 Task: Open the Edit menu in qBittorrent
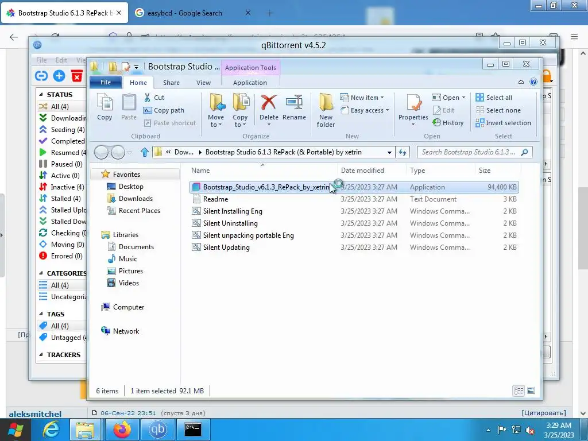click(x=61, y=60)
